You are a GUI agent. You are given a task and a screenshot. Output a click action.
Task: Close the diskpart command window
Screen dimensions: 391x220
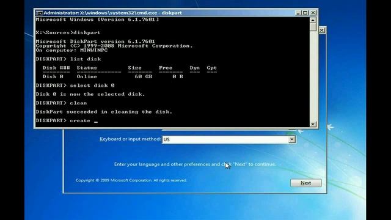click(x=313, y=12)
